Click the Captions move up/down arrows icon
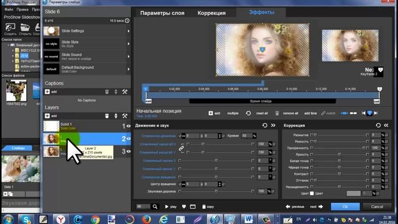Screen dimensions: 398x224 (x=116, y=91)
